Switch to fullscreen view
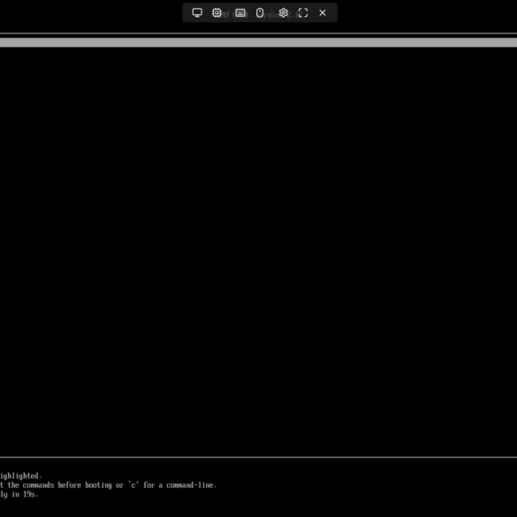 pos(303,13)
